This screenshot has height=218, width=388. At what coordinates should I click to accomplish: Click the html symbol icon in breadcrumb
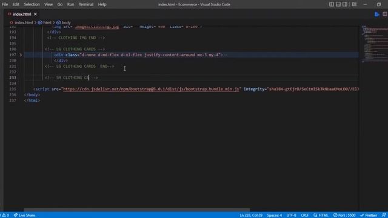pos(40,22)
